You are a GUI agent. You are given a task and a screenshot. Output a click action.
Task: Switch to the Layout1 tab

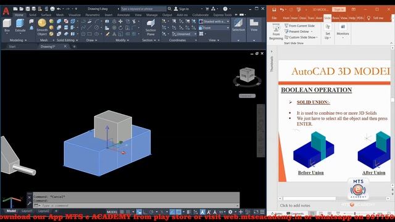(27, 211)
